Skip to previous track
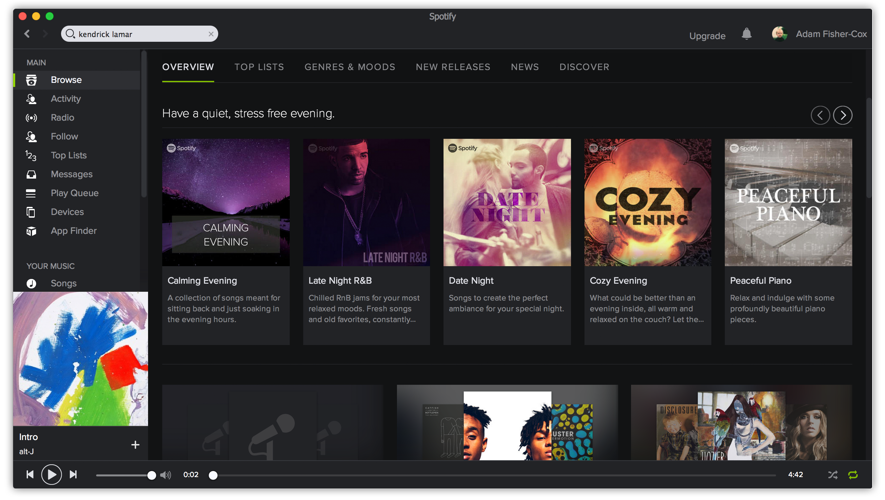The image size is (885, 500). click(30, 475)
